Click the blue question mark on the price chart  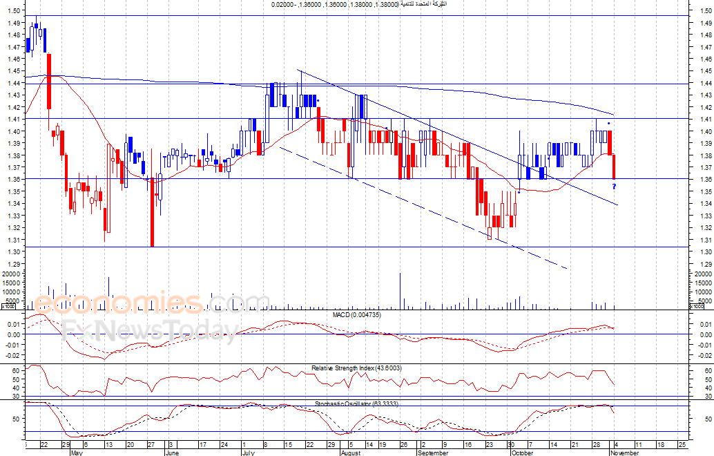(615, 187)
